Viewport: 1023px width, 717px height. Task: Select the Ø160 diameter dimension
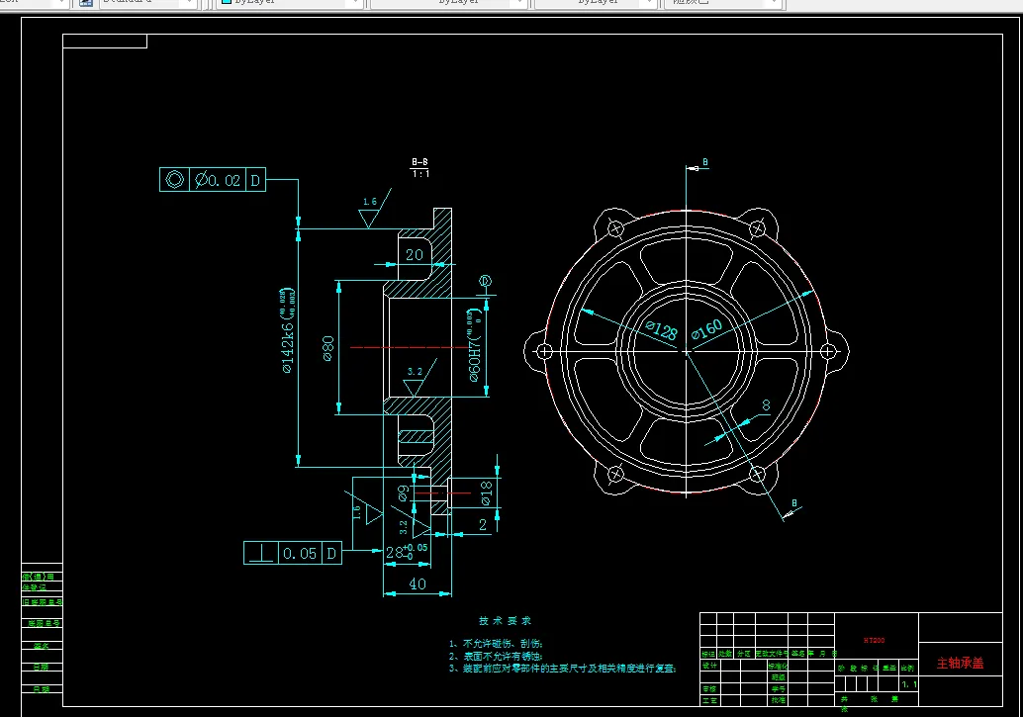point(707,328)
